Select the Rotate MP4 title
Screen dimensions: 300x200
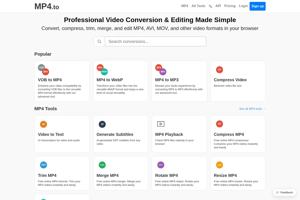167,176
